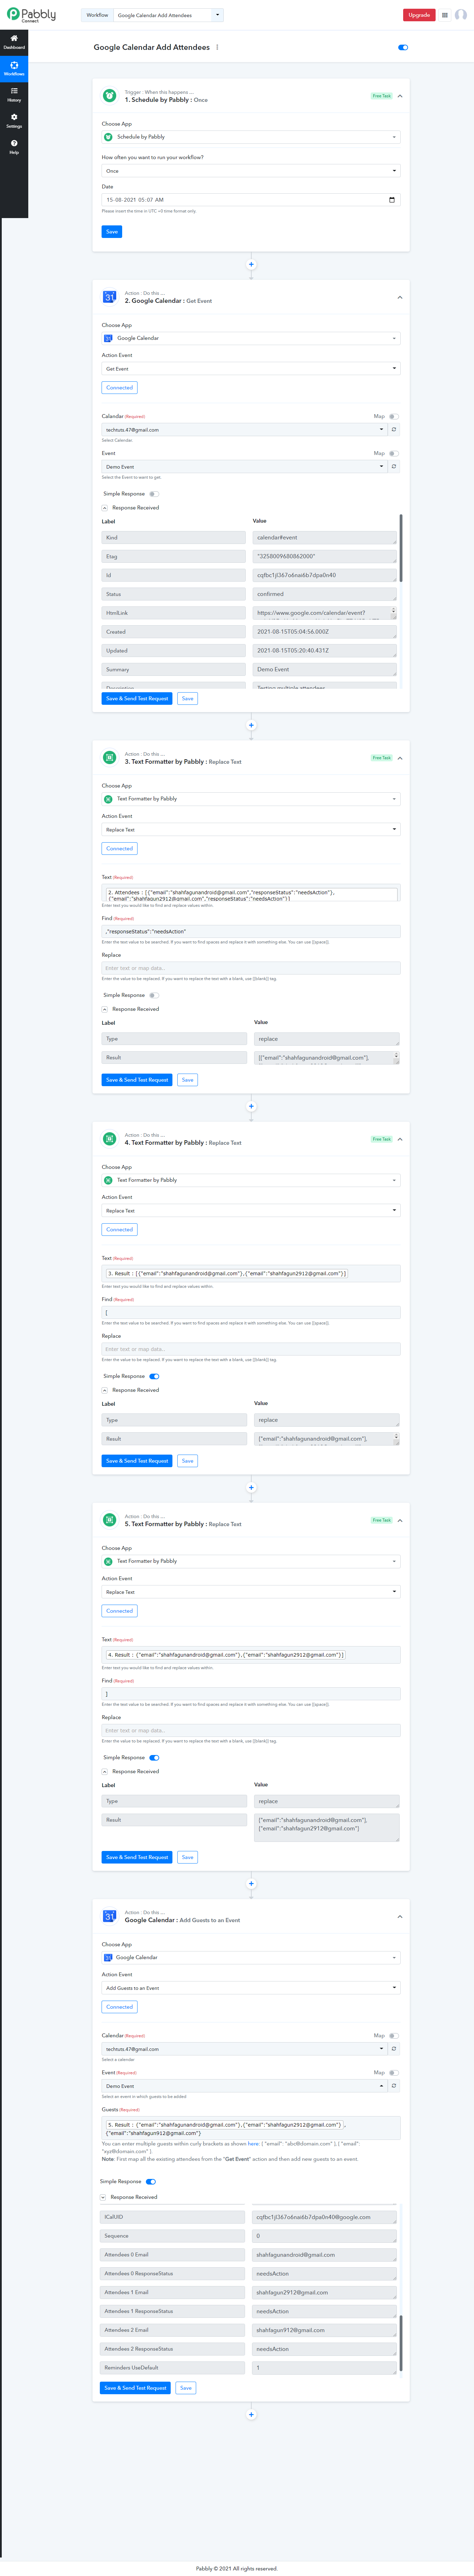Image resolution: width=474 pixels, height=2576 pixels.
Task: Collapse Response Received in Get Event step
Action: 105,508
